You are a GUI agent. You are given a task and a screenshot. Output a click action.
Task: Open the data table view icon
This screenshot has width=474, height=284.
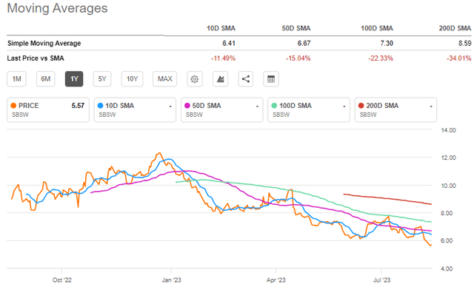pos(271,79)
